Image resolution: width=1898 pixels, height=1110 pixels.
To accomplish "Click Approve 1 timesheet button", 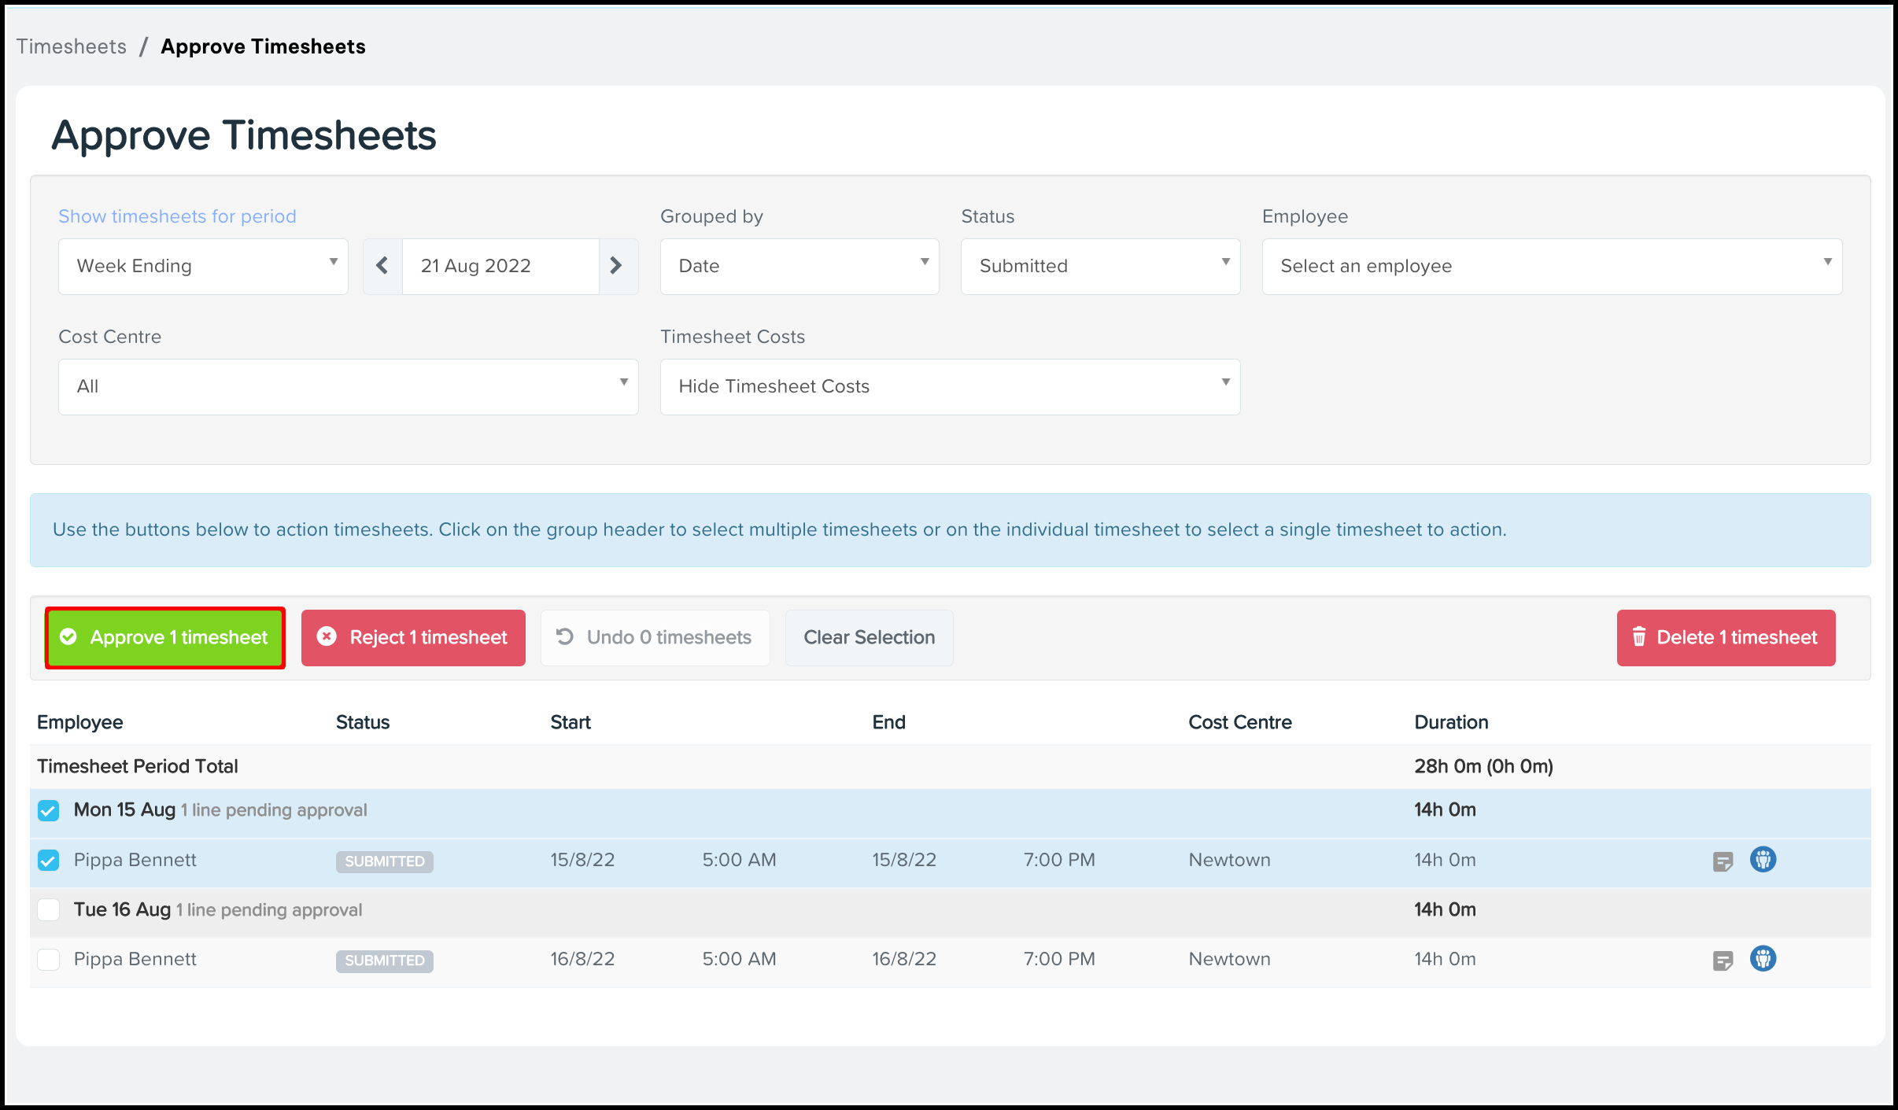I will 165,638.
